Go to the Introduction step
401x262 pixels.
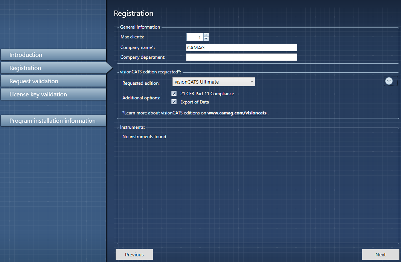(53, 55)
